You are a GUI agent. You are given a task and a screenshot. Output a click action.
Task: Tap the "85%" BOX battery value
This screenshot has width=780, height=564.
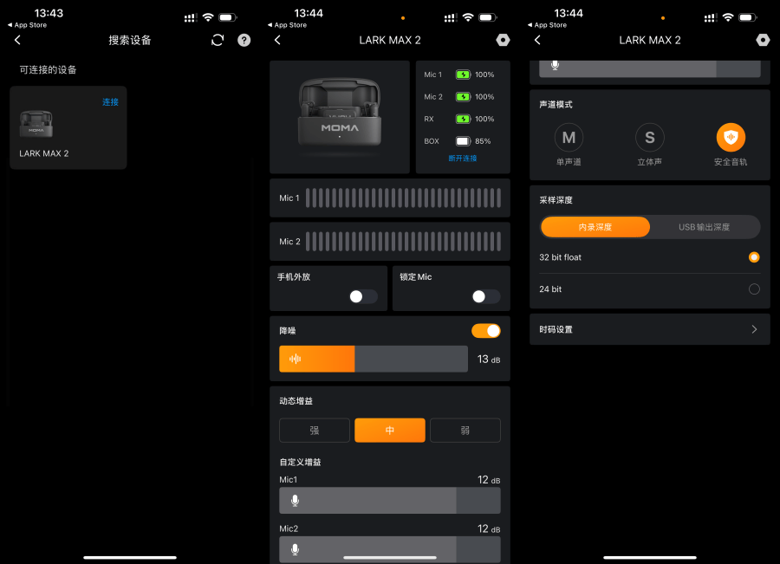pos(483,141)
